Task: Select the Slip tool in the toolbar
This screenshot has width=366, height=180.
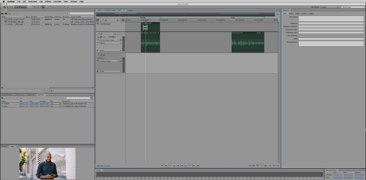Action: pyautogui.click(x=50, y=7)
